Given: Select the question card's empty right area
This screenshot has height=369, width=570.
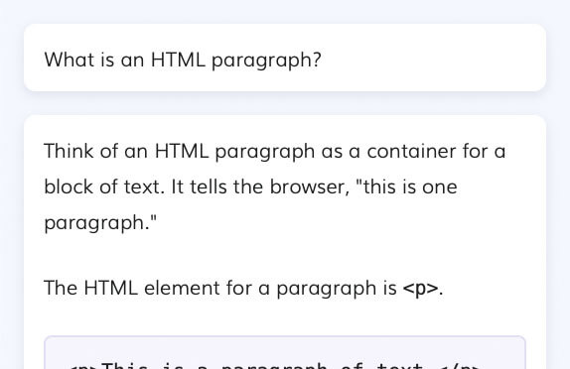Looking at the screenshot, I should (433, 59).
